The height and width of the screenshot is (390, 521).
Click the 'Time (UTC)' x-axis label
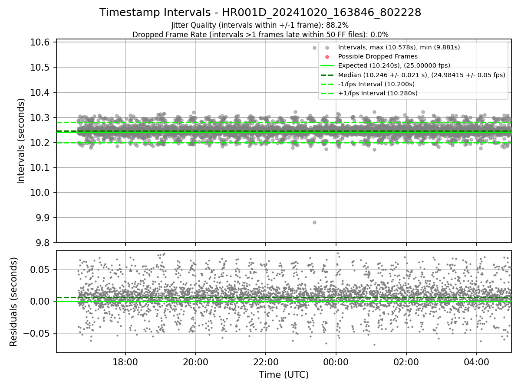click(x=284, y=375)
